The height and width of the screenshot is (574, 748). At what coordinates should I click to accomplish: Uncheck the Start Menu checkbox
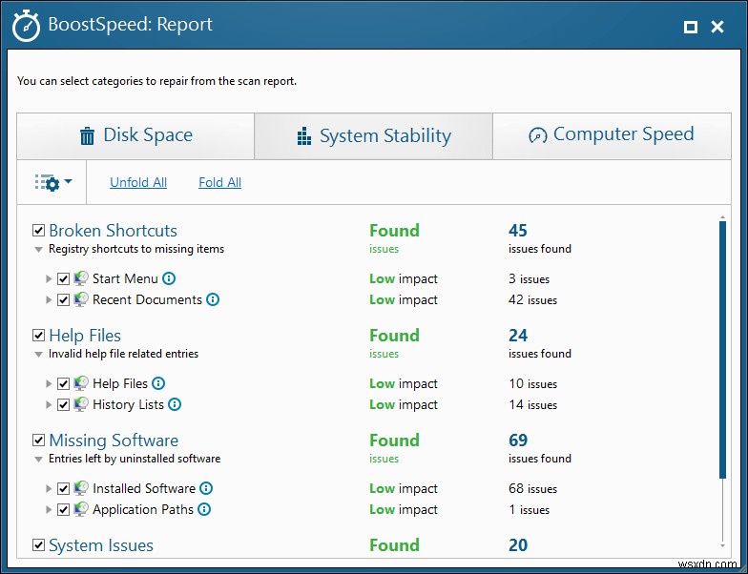[63, 278]
